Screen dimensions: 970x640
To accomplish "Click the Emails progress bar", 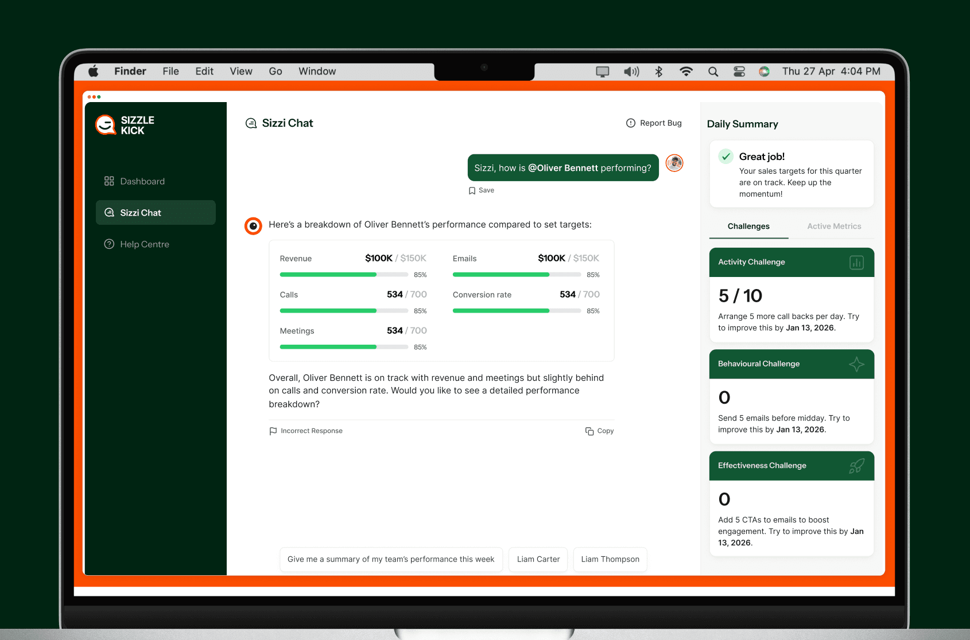I will pyautogui.click(x=517, y=275).
